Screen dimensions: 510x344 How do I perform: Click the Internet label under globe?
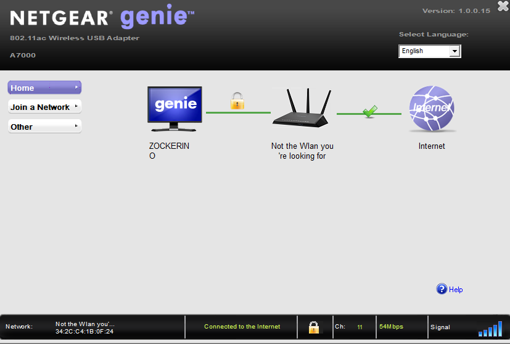point(432,146)
